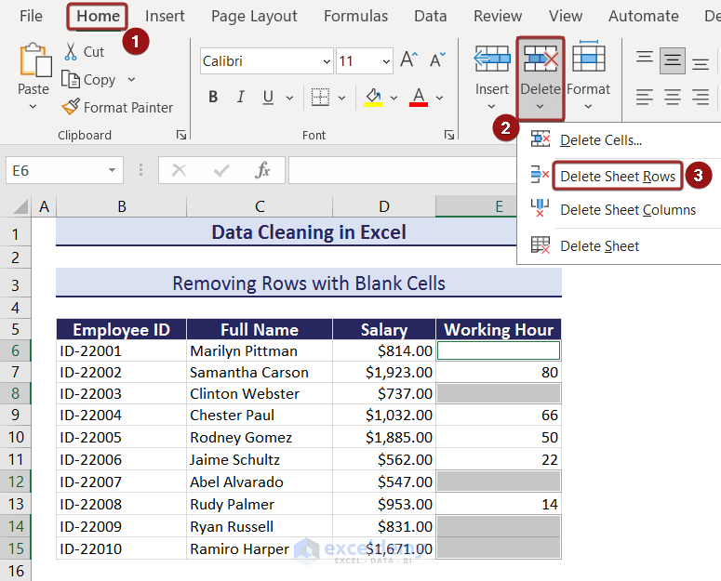Viewport: 721px width, 581px height.
Task: Click the Increase Font Size icon
Action: point(408,61)
